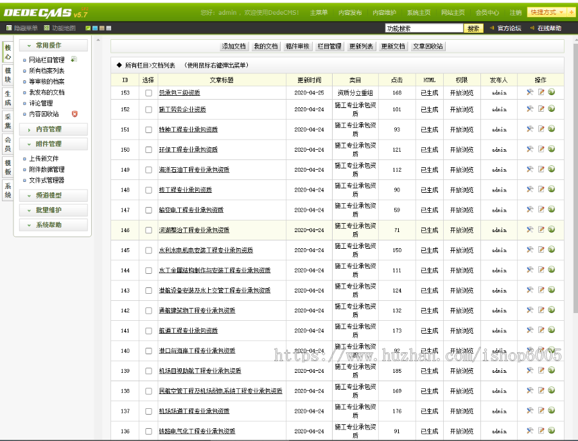This screenshot has height=441, width=578.
Task: Switch to the 模块 vertical tab
Action: 8,75
